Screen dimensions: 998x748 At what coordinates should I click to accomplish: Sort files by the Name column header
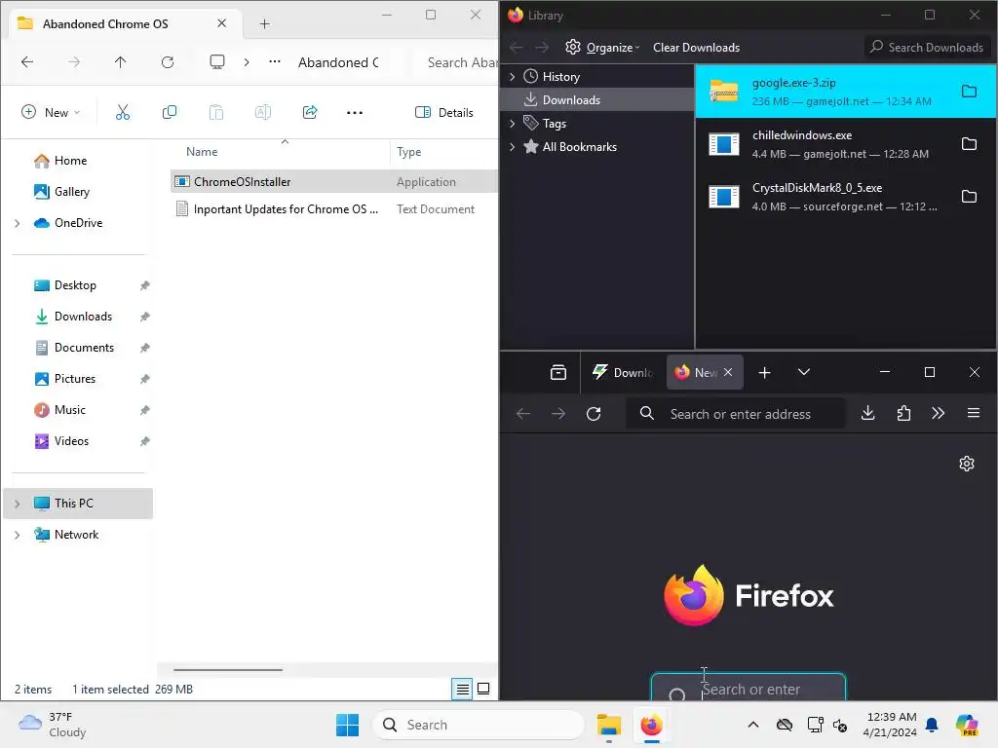pyautogui.click(x=202, y=152)
